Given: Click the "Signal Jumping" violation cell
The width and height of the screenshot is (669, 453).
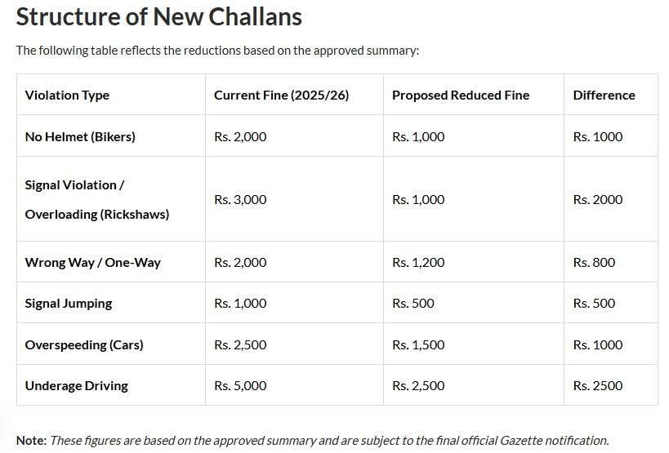Looking at the screenshot, I should (x=69, y=304).
